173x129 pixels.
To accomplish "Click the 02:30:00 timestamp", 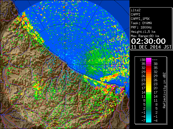I will pyautogui.click(x=148, y=41).
